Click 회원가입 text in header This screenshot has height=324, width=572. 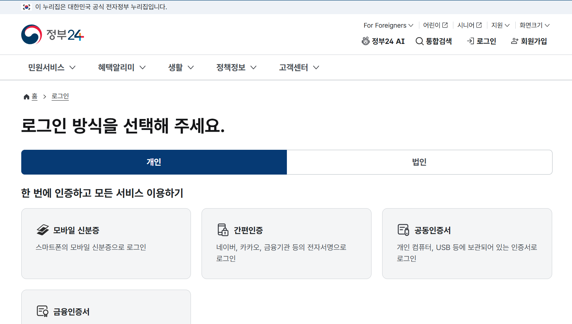[534, 41]
